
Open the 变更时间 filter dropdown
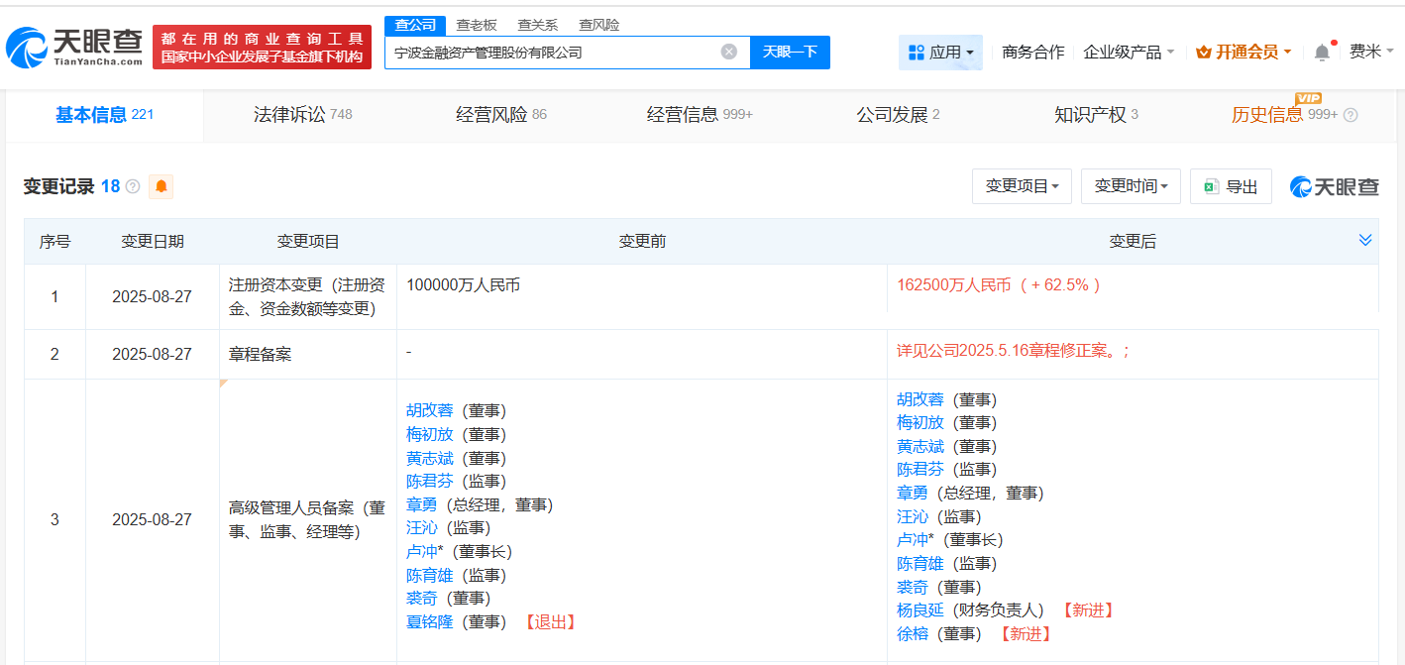[x=1131, y=186]
